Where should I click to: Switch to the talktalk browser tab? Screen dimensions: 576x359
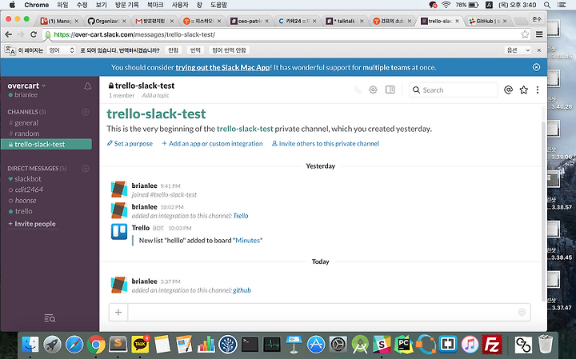[x=346, y=22]
